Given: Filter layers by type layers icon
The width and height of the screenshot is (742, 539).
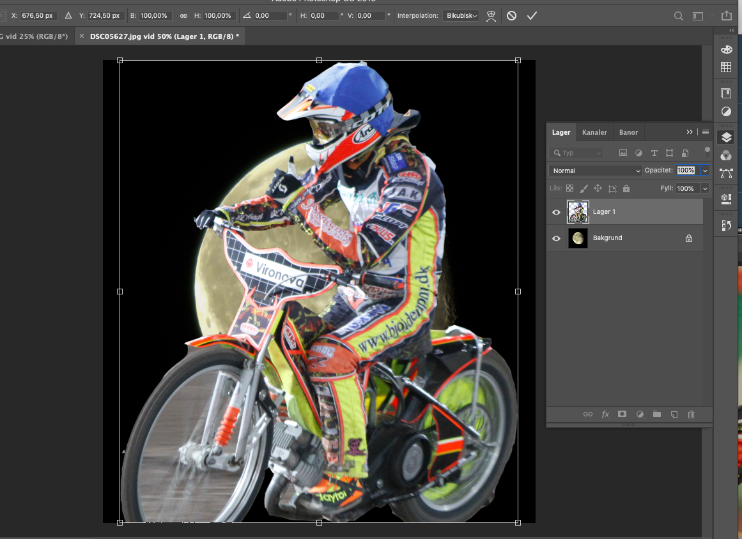Looking at the screenshot, I should 654,153.
